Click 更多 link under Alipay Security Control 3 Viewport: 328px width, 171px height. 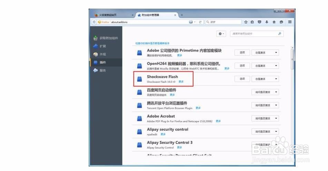pos(179,148)
